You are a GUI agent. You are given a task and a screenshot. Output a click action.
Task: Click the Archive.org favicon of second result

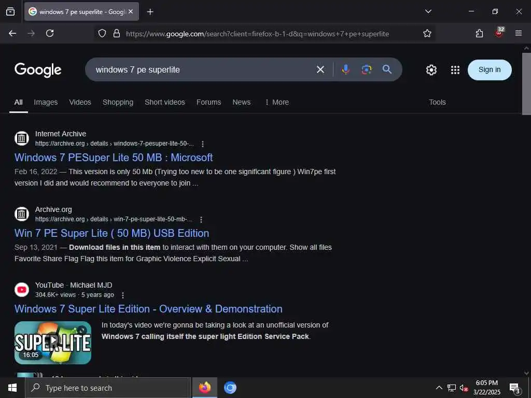click(22, 214)
